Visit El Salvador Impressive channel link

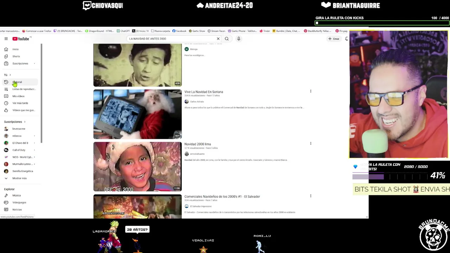(201, 206)
